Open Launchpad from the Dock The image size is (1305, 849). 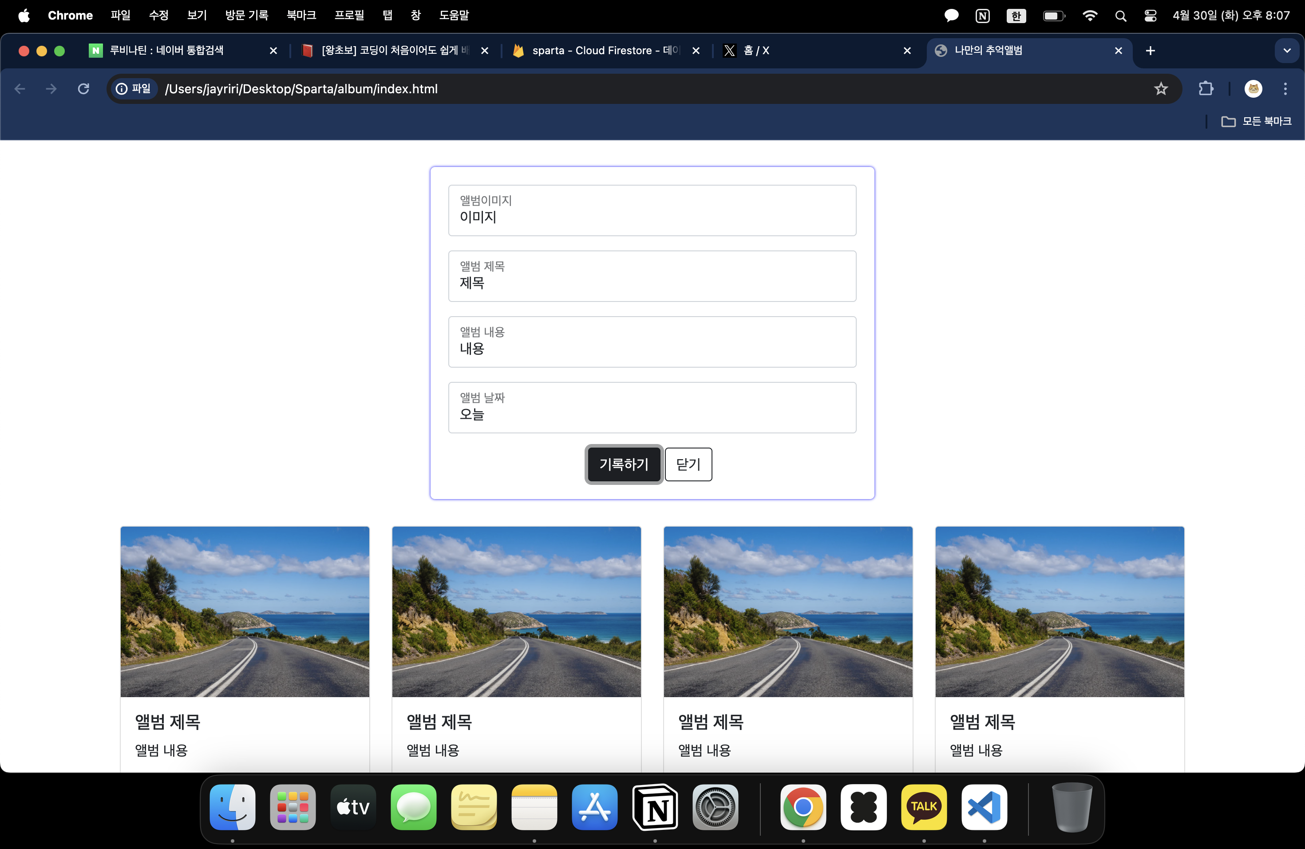click(293, 807)
